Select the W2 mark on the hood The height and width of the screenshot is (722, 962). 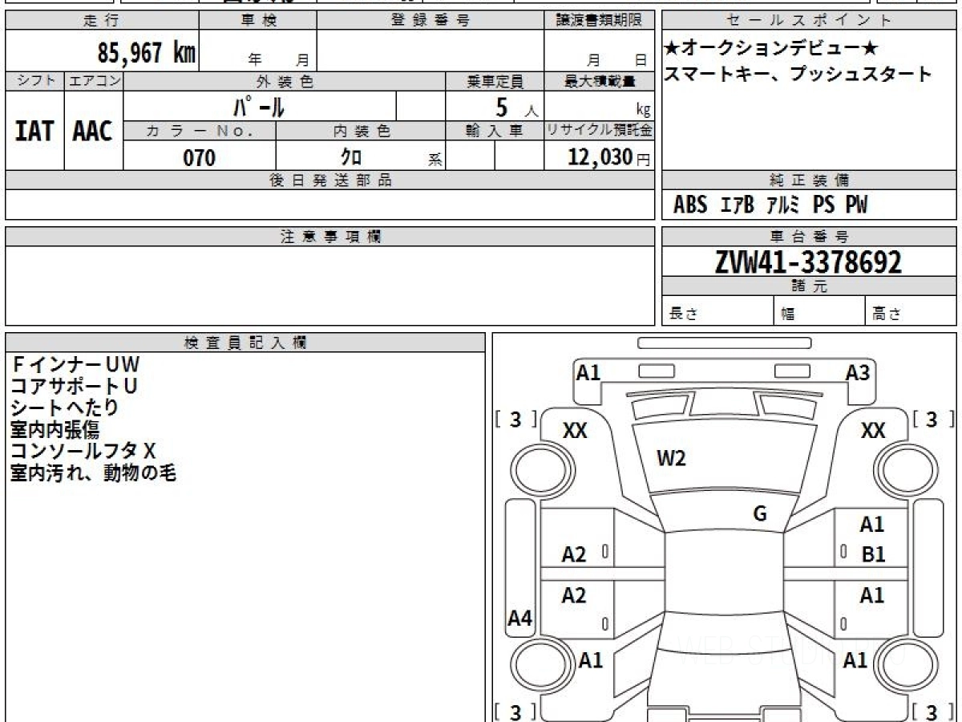pos(671,459)
